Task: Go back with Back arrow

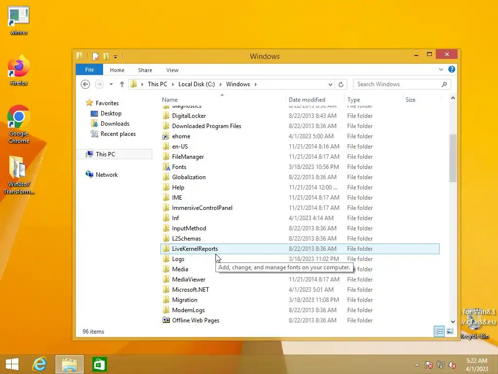Action: point(85,84)
